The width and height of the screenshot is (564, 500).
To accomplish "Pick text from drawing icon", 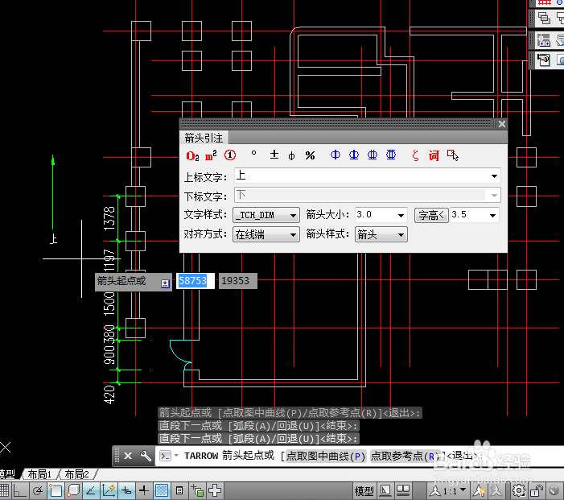I will point(452,155).
